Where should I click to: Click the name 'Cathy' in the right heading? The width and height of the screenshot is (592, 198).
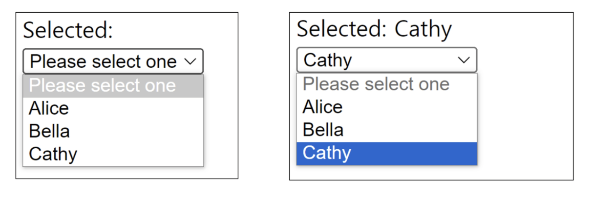click(423, 29)
